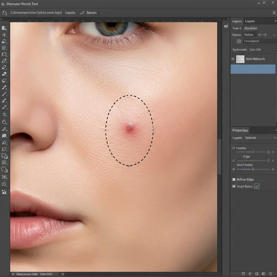
Task: Select the Eraser tool in left toolbar
Action: point(4,74)
